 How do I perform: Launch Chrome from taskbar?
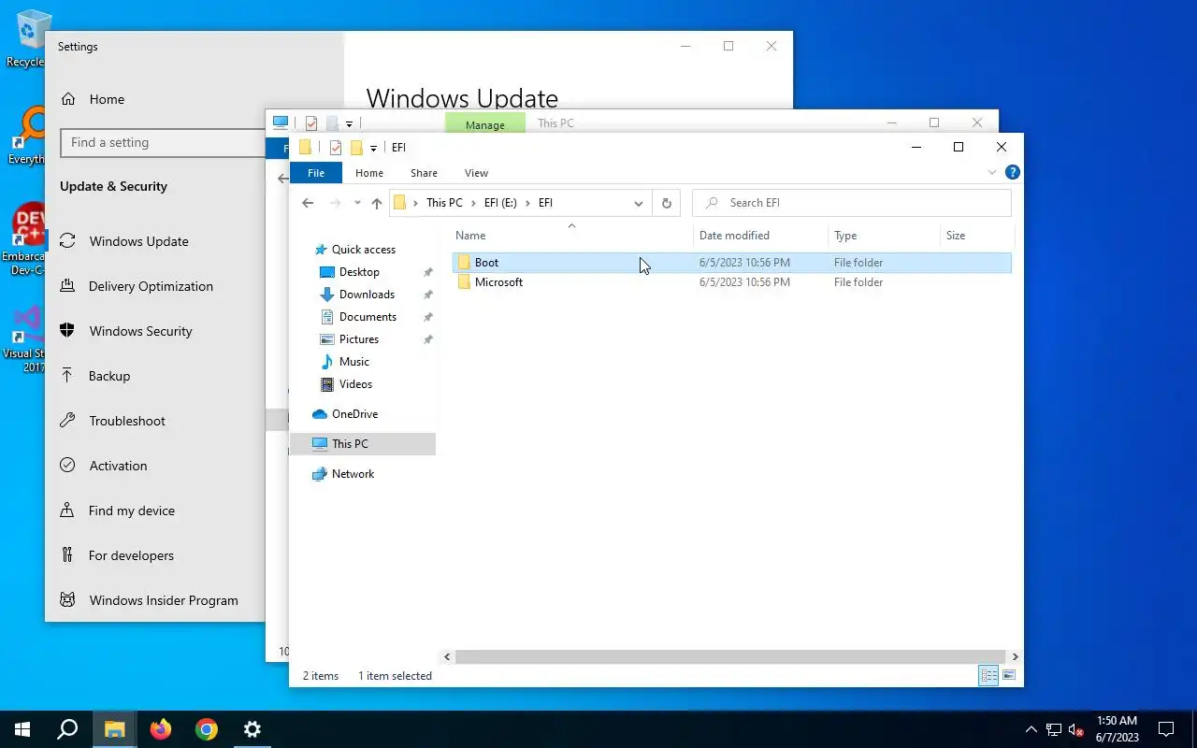(207, 729)
